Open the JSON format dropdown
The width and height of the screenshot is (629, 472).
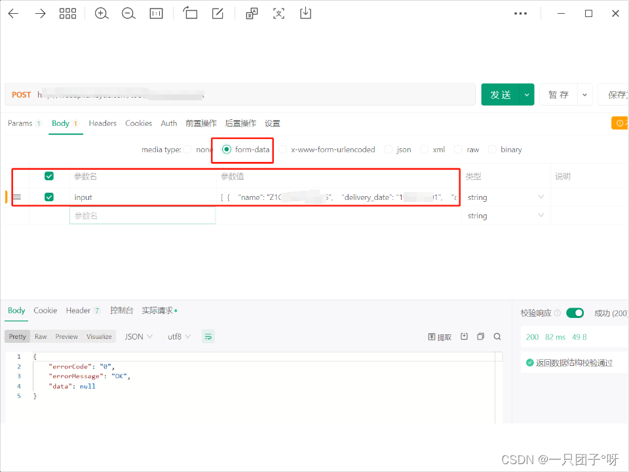(x=138, y=336)
